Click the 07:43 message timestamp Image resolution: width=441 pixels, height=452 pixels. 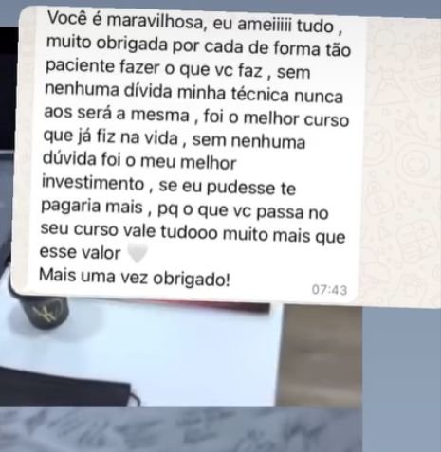pos(329,289)
